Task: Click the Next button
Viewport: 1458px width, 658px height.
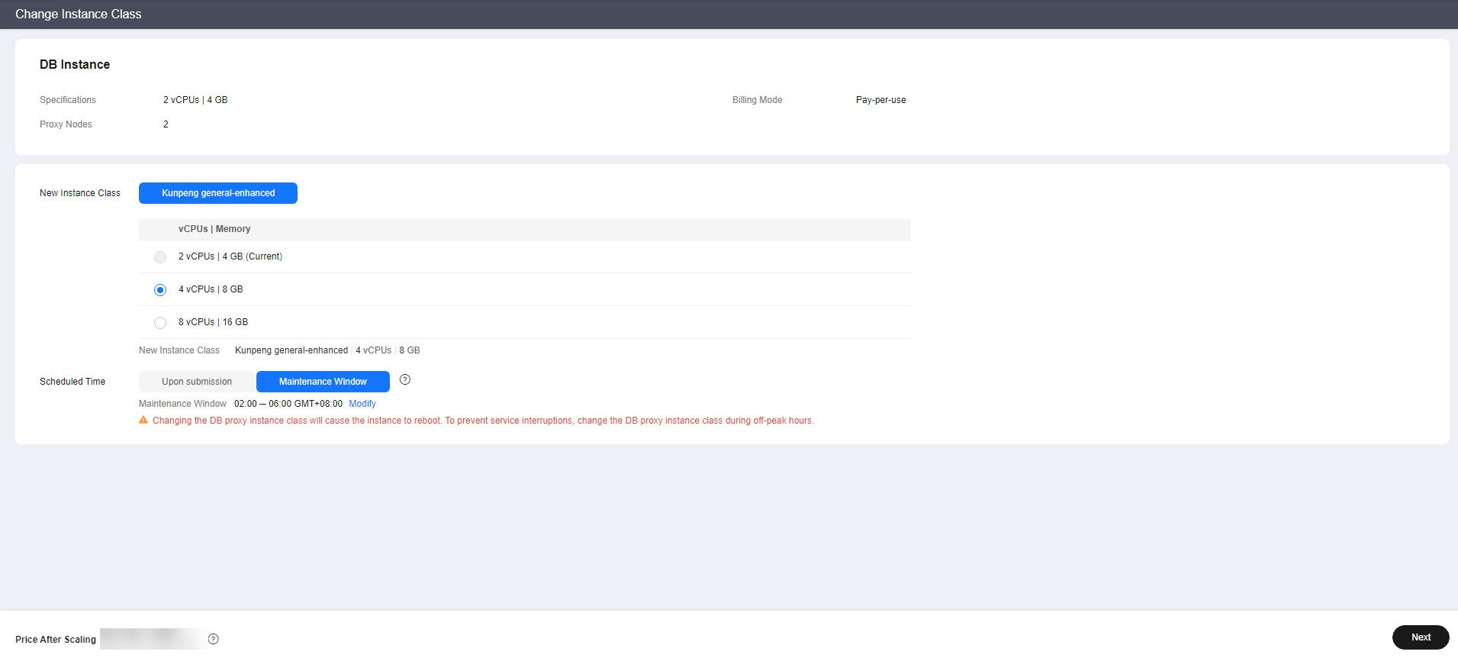Action: (x=1421, y=637)
